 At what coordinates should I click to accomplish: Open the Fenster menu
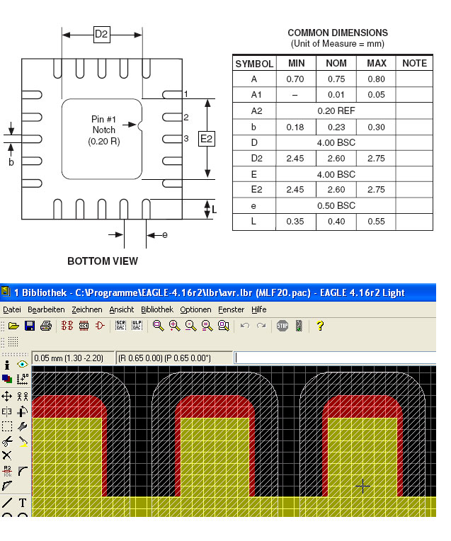pos(231,309)
